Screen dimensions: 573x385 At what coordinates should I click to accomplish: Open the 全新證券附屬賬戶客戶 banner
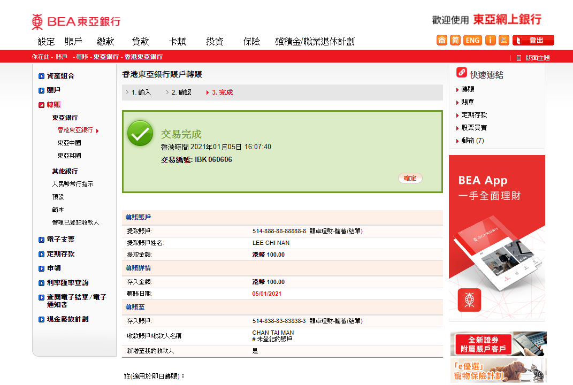[x=499, y=344]
